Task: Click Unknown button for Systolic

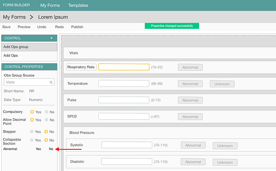Action: (x=225, y=146)
